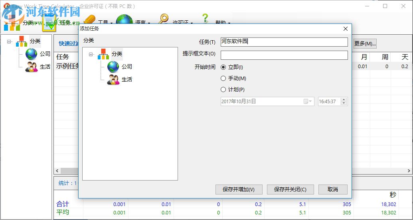Click 生活 people icon in dialog tree
The width and height of the screenshot is (413, 220).
pos(113,79)
